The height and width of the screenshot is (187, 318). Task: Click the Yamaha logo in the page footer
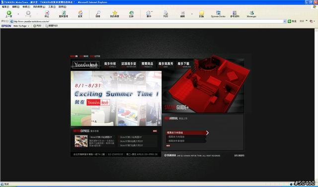tap(170, 155)
